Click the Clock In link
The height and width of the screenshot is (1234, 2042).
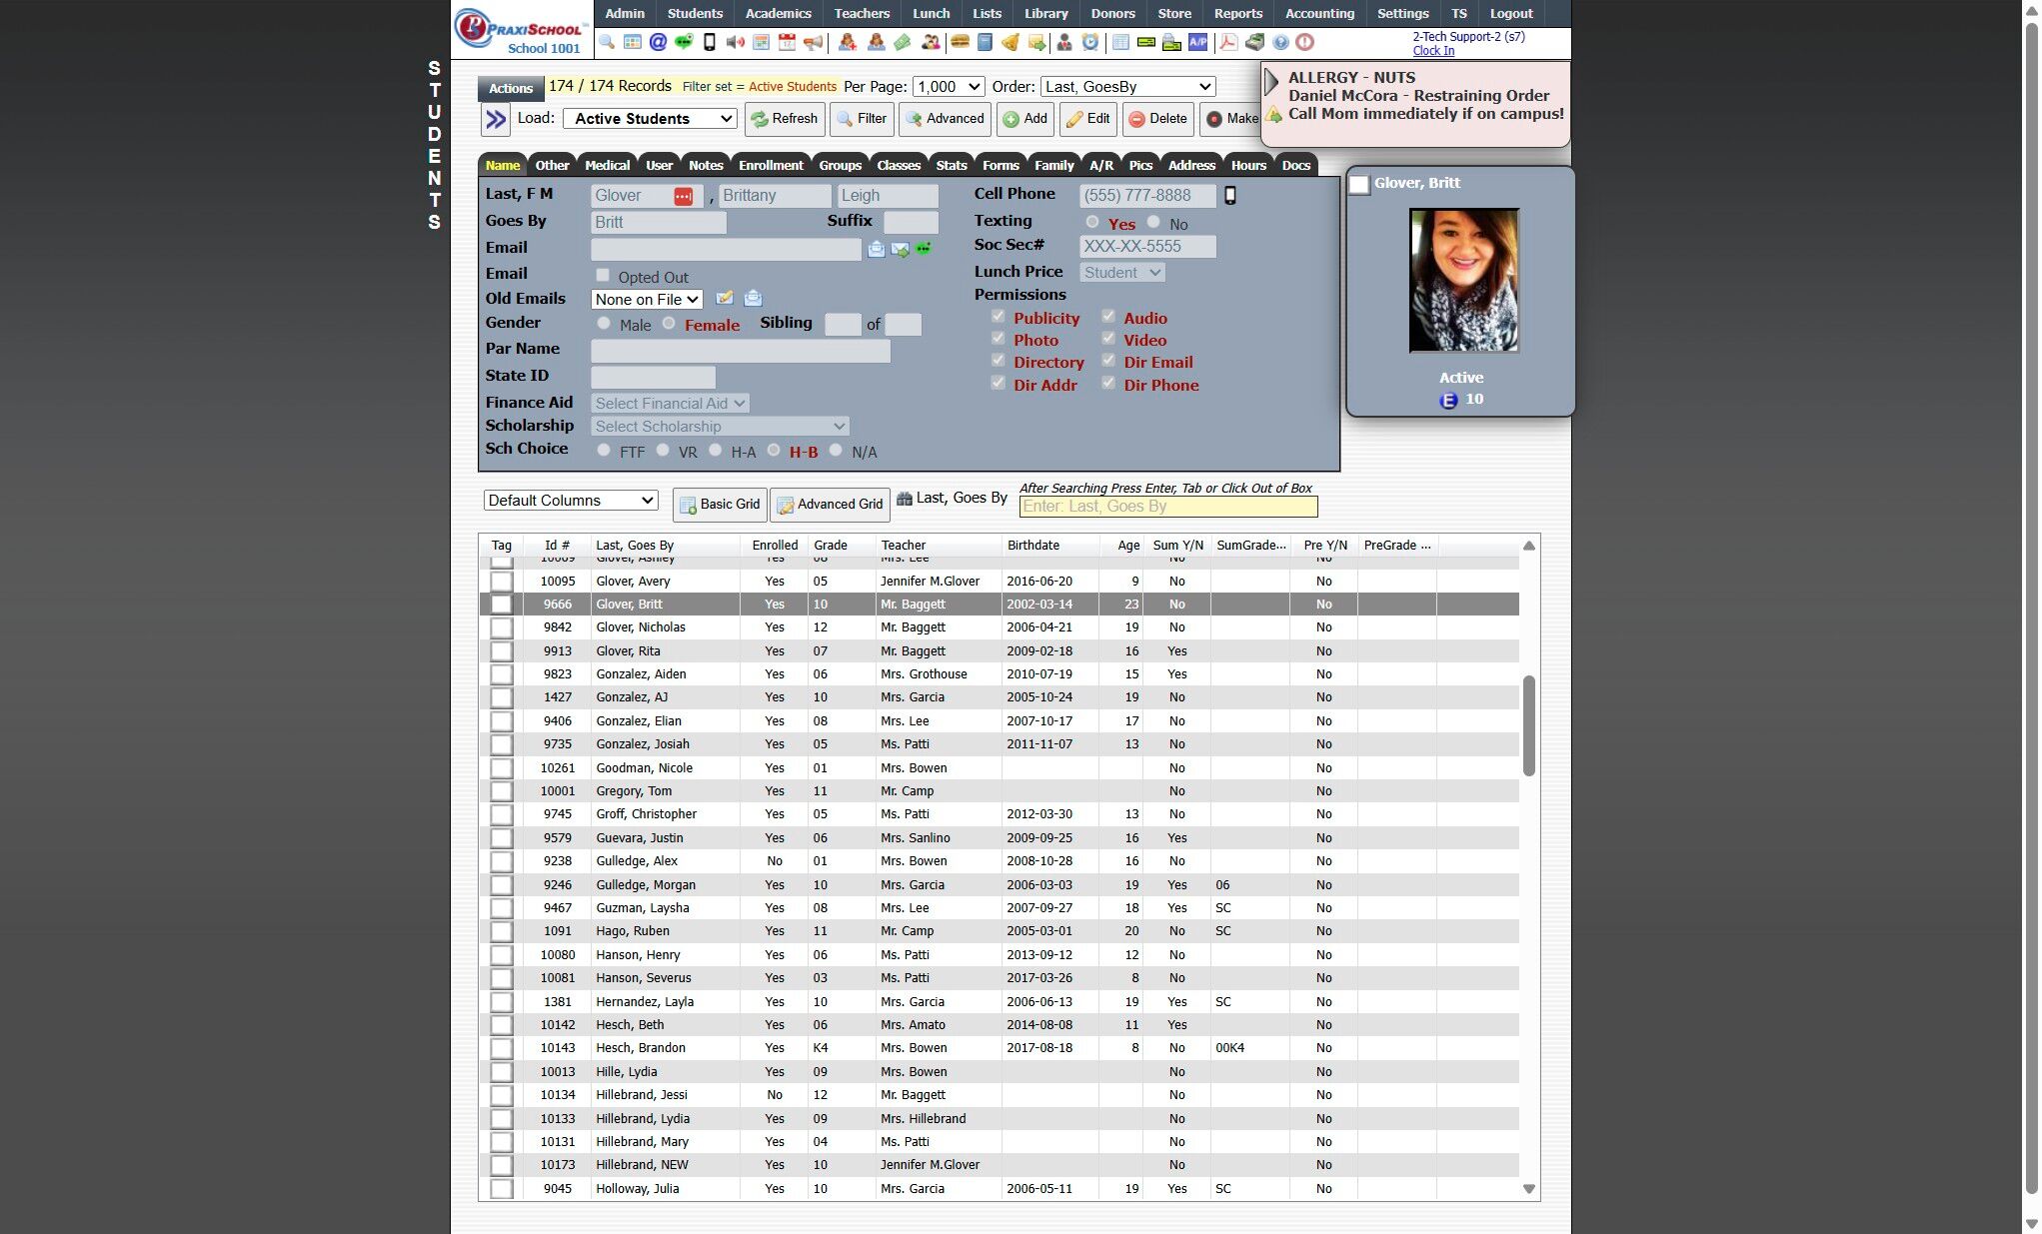pyautogui.click(x=1432, y=51)
